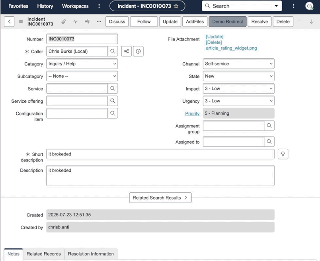Screen dimensions: 320x261
Task: Click the Caller info preview icon
Action: [x=138, y=51]
